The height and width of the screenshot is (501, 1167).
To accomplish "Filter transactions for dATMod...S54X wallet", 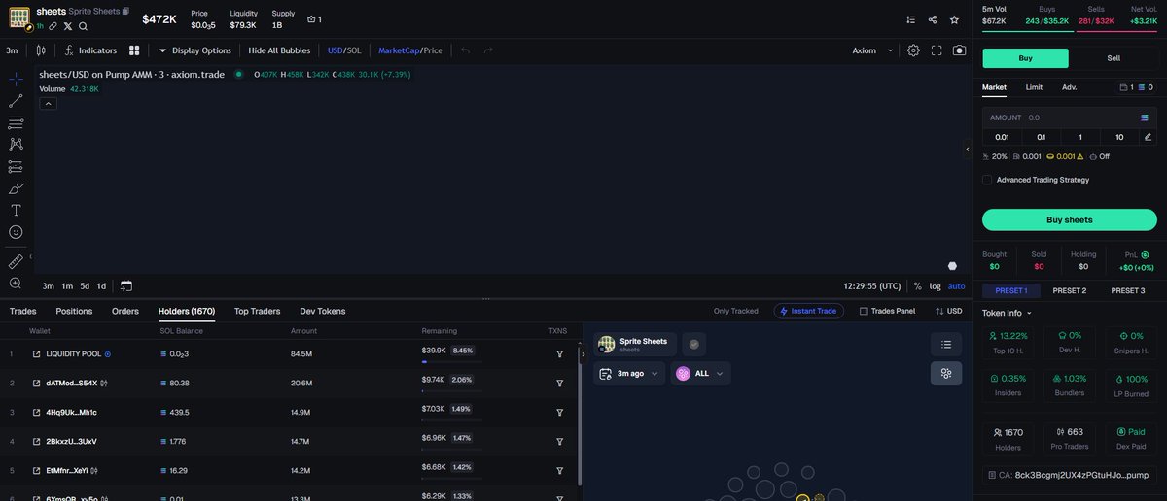I will tap(560, 384).
